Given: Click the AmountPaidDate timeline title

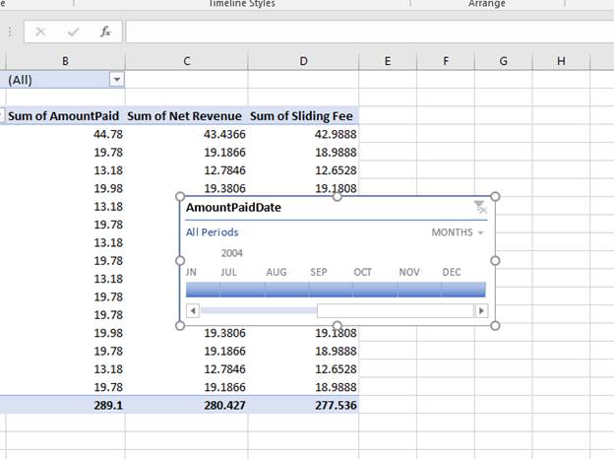Looking at the screenshot, I should click(x=233, y=208).
